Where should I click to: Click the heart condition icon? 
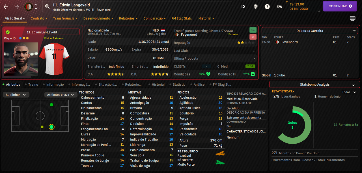tap(208, 74)
